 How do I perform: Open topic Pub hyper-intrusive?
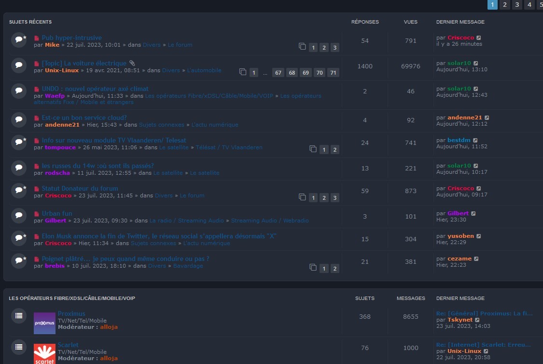click(x=72, y=38)
